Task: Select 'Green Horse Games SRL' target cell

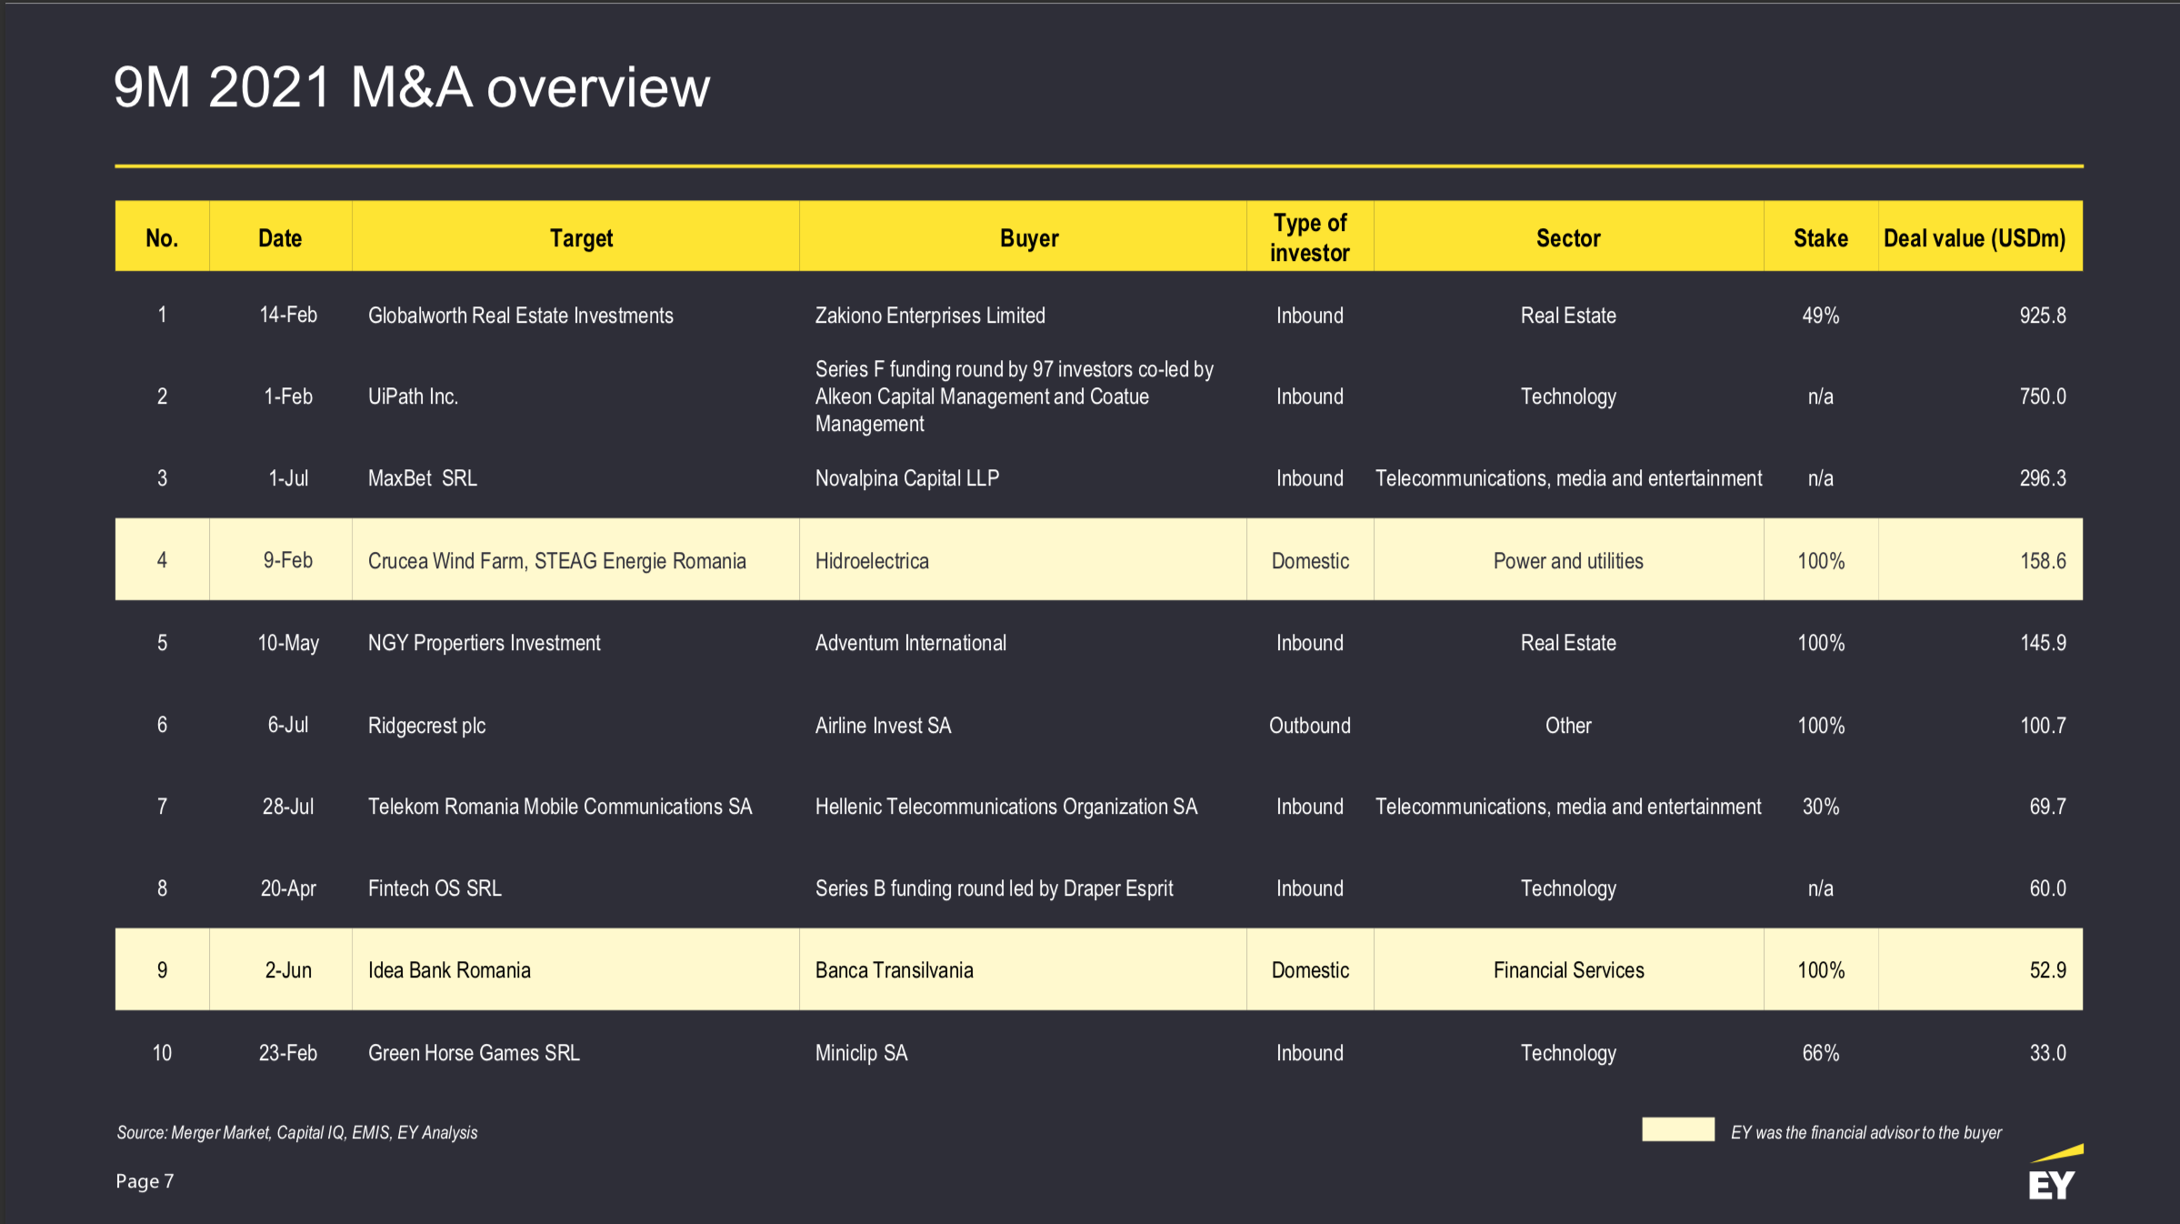Action: tap(474, 1053)
